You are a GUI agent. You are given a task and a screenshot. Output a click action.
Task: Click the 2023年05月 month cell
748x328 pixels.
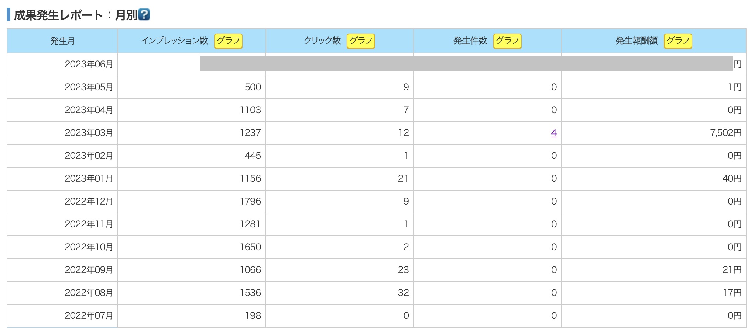click(89, 87)
